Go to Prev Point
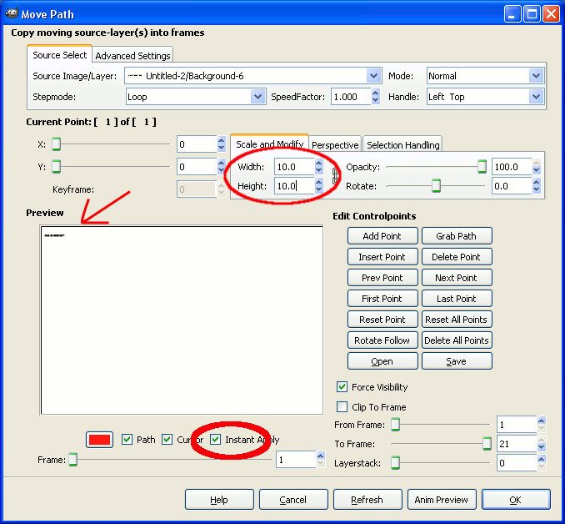The image size is (565, 524). pyautogui.click(x=382, y=278)
